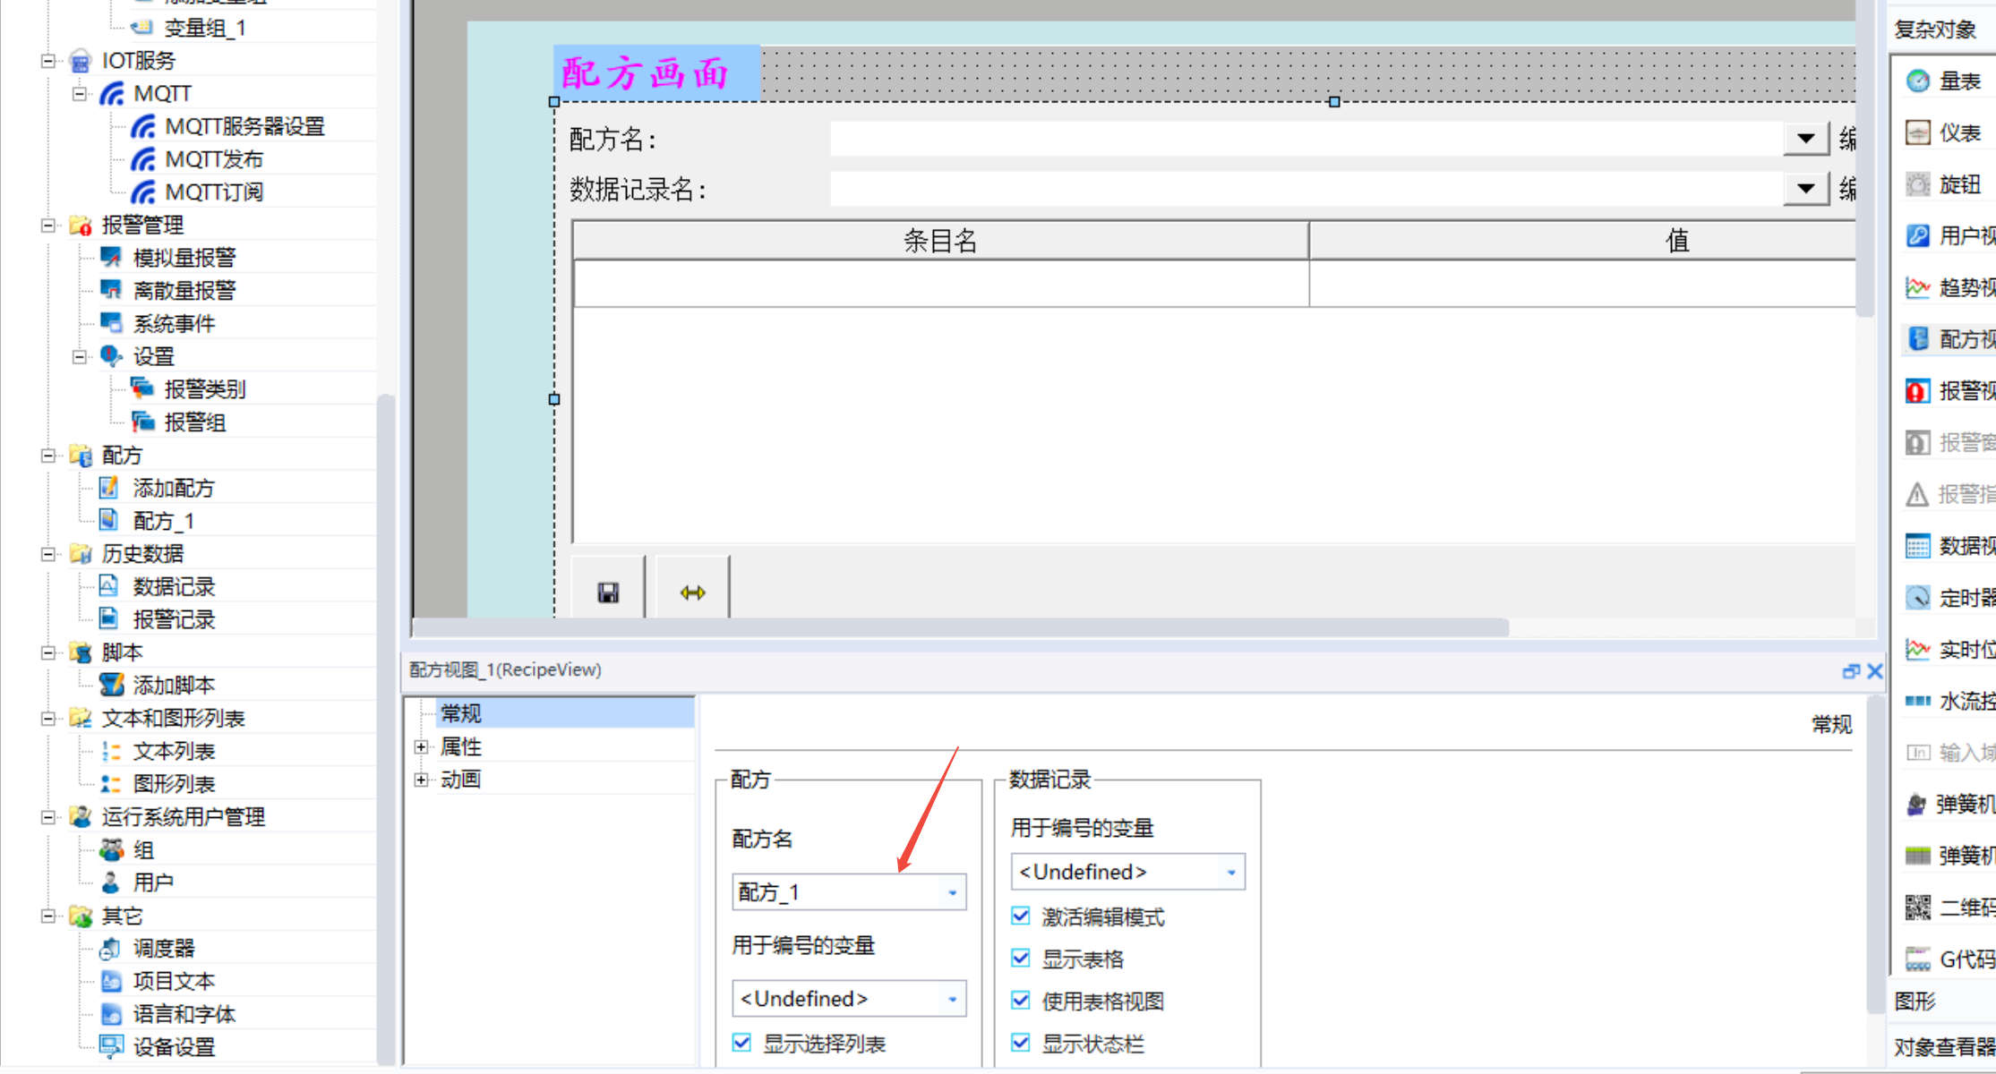Click the save icon in the recipe view

pyautogui.click(x=608, y=592)
